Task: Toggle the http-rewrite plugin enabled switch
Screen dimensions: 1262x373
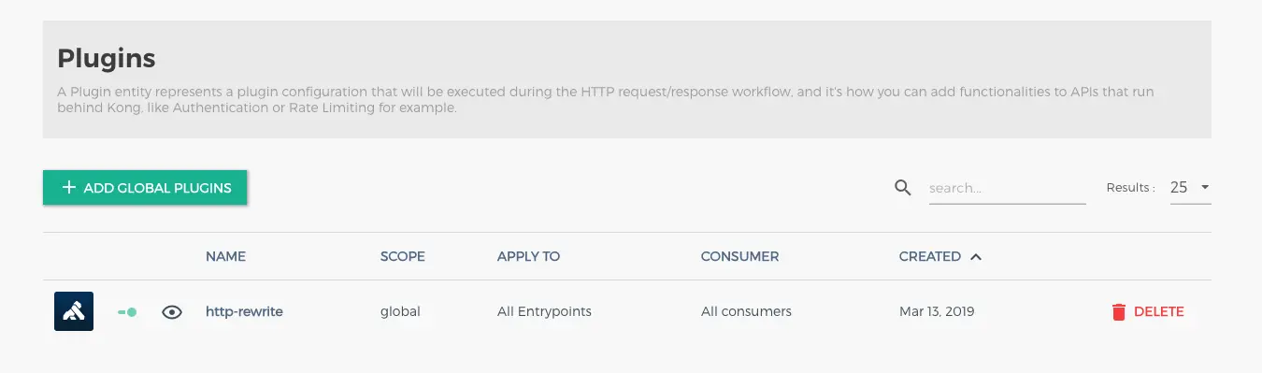Action: click(x=128, y=312)
